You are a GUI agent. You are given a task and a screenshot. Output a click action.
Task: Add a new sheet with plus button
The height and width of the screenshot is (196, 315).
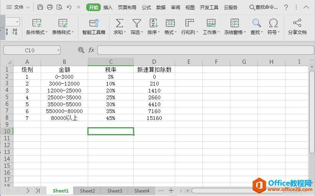[171, 191]
